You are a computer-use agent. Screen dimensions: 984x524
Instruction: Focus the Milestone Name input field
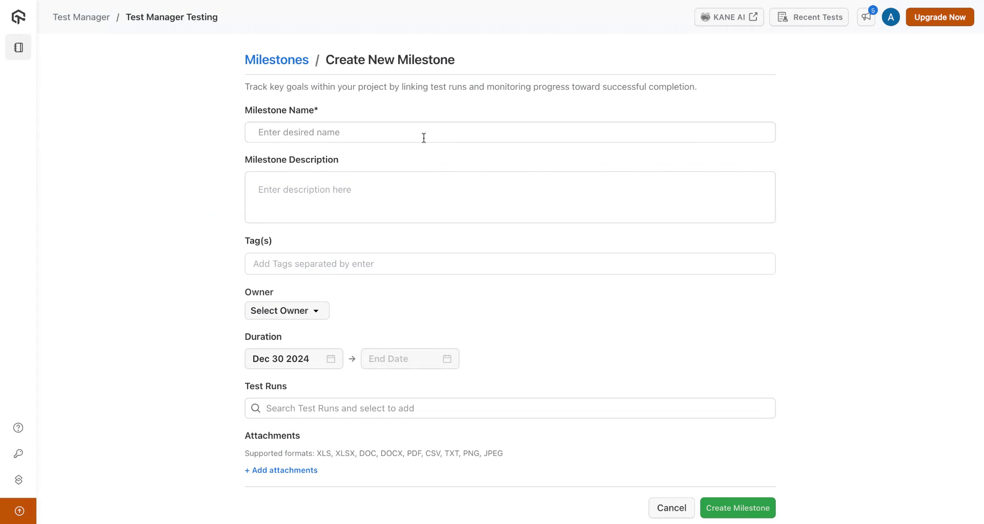[x=509, y=132]
